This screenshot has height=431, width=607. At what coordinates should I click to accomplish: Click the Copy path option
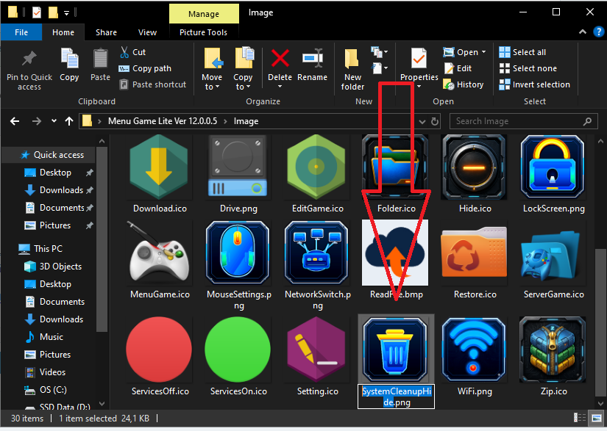pyautogui.click(x=145, y=68)
